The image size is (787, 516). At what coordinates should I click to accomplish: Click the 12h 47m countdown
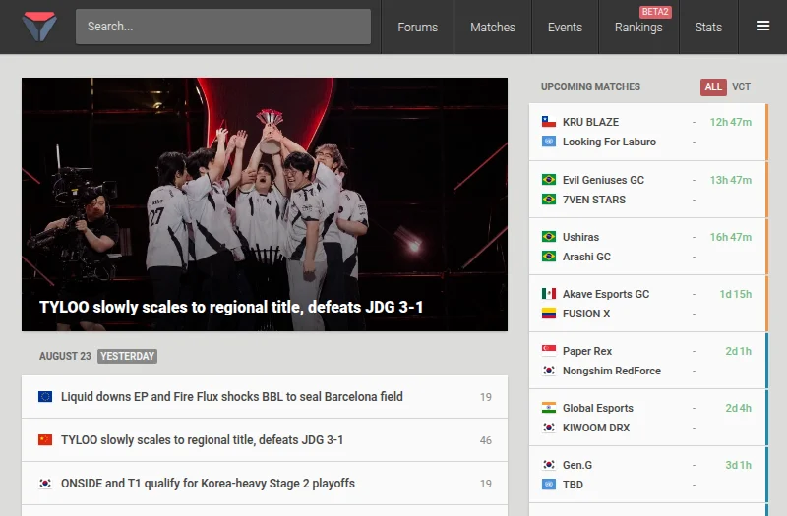pos(730,122)
